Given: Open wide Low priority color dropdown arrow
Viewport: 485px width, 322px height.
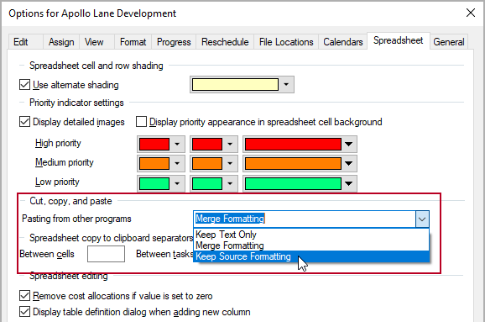Looking at the screenshot, I should click(x=348, y=183).
